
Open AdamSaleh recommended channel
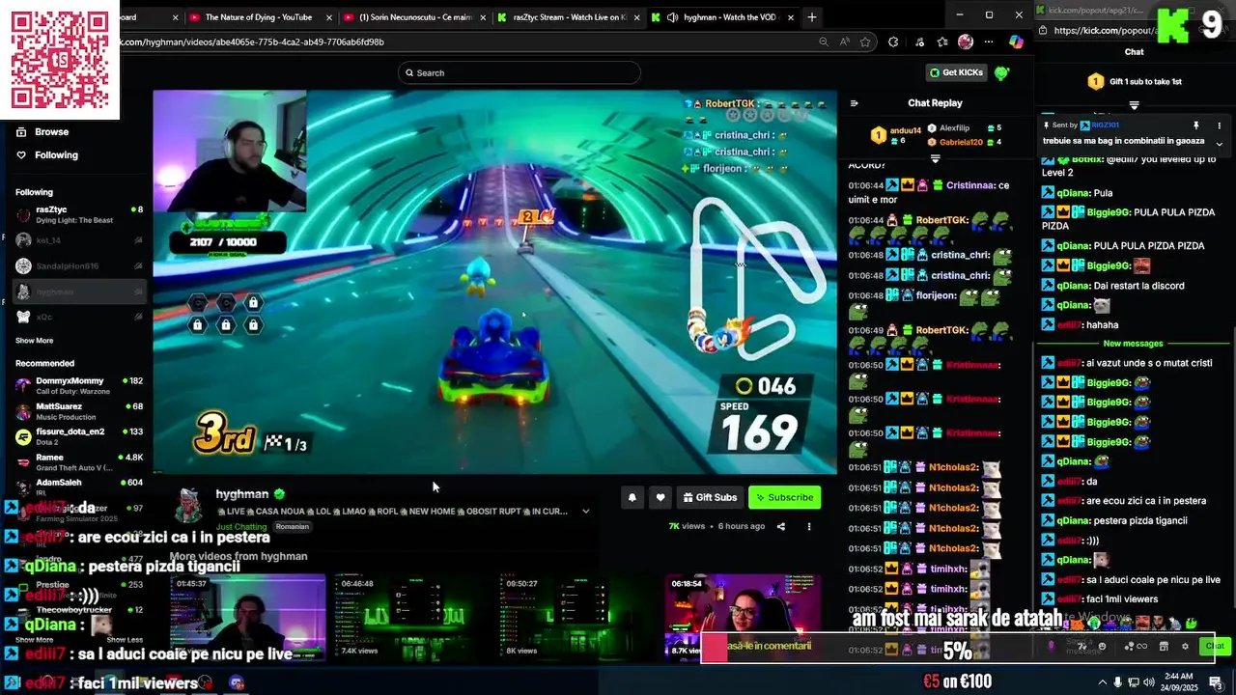(x=79, y=486)
